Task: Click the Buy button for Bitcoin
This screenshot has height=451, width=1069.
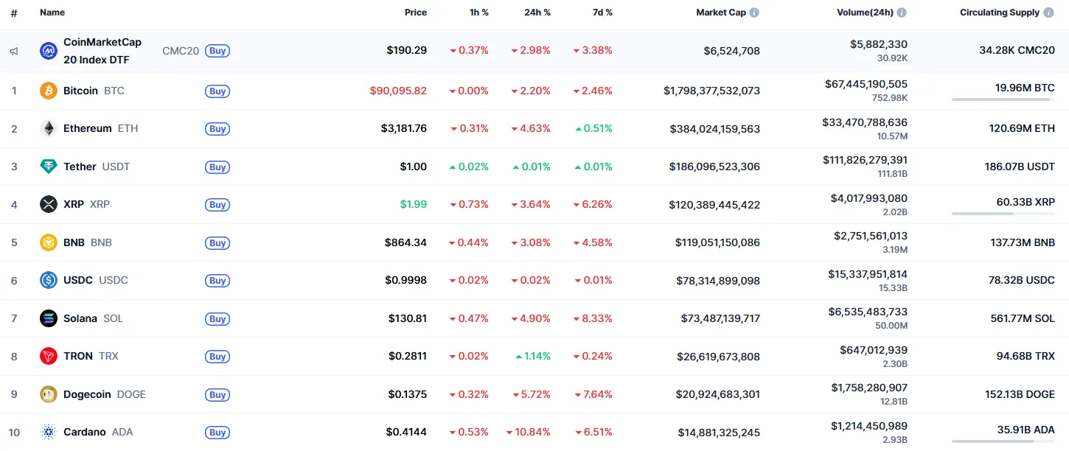Action: [x=217, y=91]
